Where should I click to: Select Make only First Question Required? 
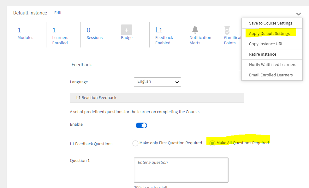[135, 143]
